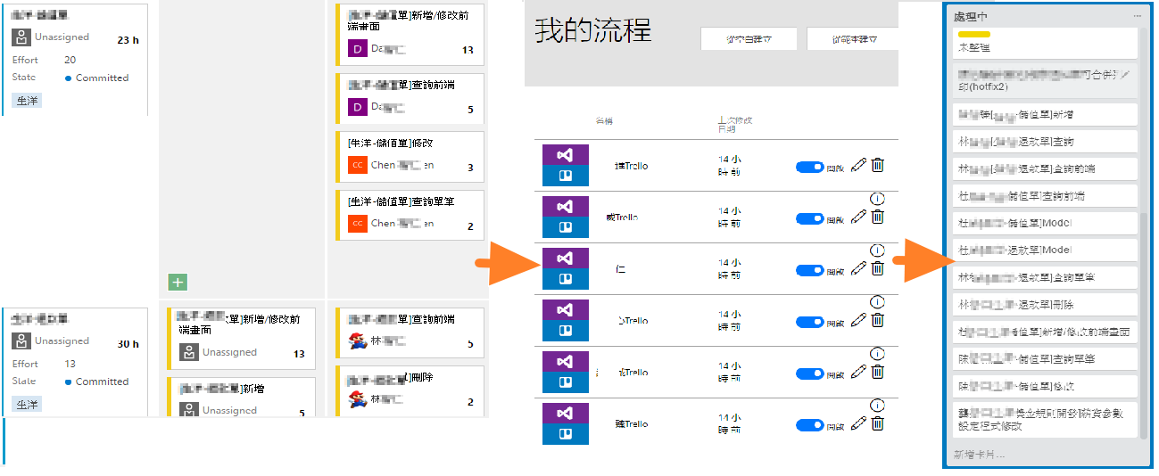The height and width of the screenshot is (476, 1159).
Task: Toggle the switch on the 仁 flow row
Action: click(x=809, y=270)
